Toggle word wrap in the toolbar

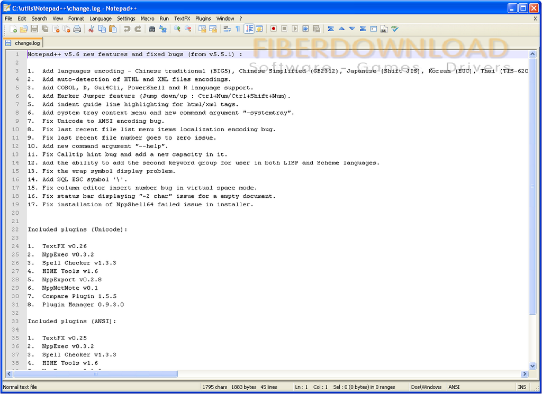tap(227, 29)
